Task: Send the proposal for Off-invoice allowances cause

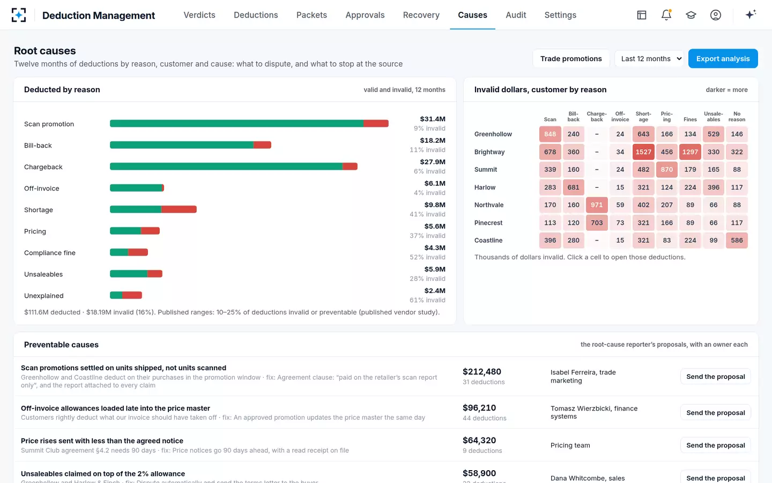Action: click(715, 413)
